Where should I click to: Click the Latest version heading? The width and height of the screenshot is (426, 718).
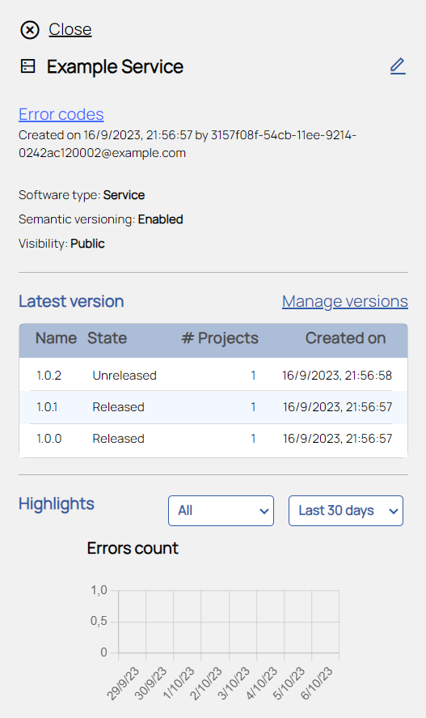(x=71, y=301)
